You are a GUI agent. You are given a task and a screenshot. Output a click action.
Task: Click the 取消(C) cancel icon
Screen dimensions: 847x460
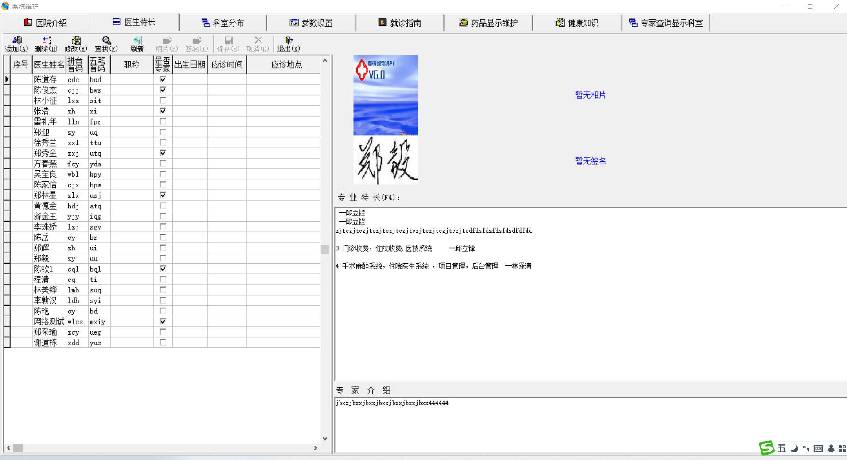258,44
